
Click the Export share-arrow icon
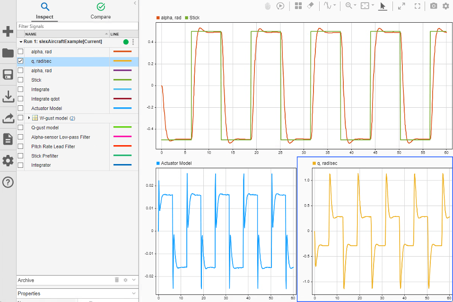tap(8, 118)
